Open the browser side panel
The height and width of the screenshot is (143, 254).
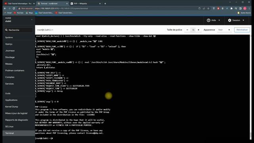coord(240,8)
